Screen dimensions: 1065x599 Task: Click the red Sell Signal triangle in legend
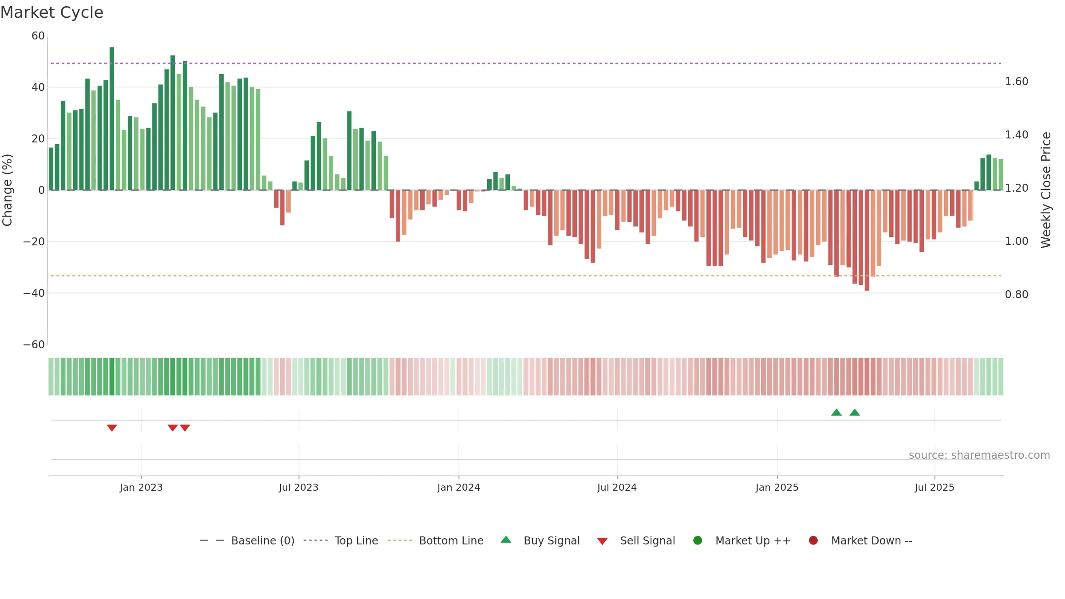coord(602,541)
